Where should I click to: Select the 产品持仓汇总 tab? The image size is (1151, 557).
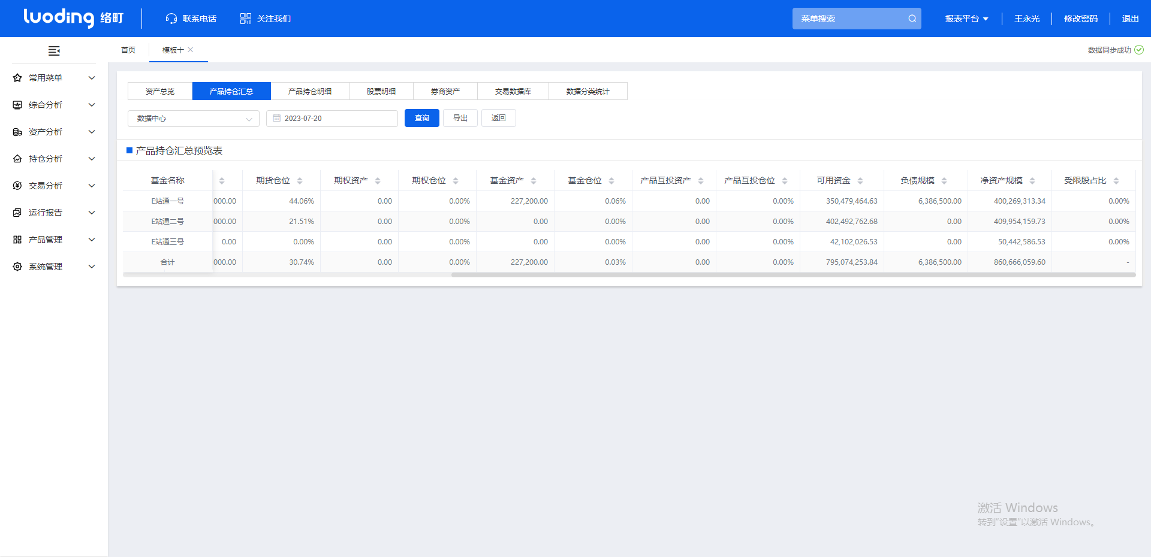click(231, 91)
